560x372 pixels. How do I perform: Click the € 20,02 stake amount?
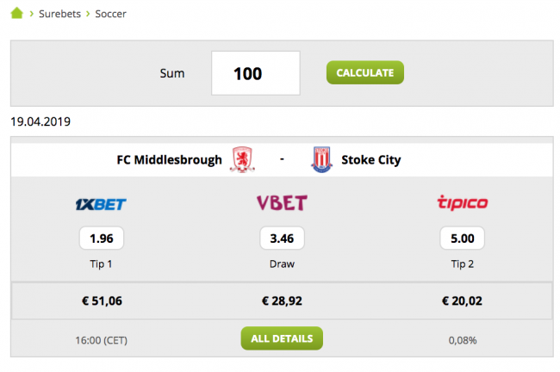click(x=462, y=301)
